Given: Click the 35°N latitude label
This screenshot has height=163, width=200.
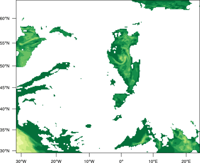Looking at the screenshot, I should click(5, 130).
